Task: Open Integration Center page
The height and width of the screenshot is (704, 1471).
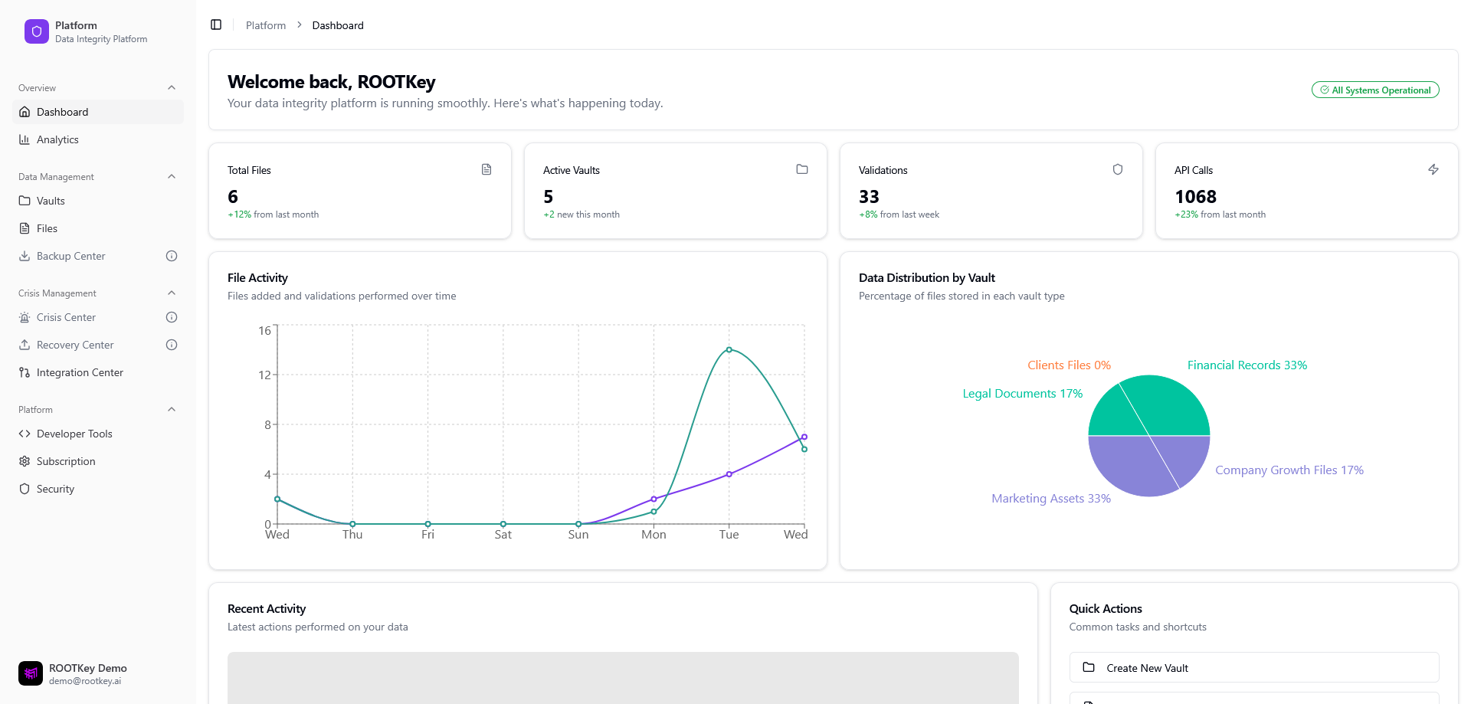Action: click(x=98, y=372)
